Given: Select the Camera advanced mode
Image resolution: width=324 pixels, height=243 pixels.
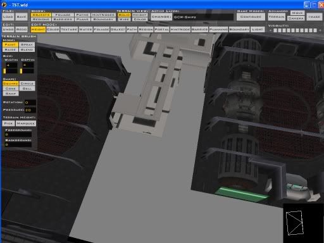Looking at the screenshot, I should [296, 18].
